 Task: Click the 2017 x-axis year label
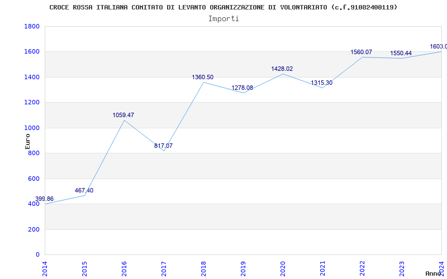(164, 268)
